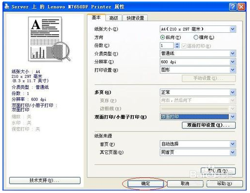Click the 帮助 help button
Image resolution: width=250 pixels, height=193 pixels.
click(225, 184)
